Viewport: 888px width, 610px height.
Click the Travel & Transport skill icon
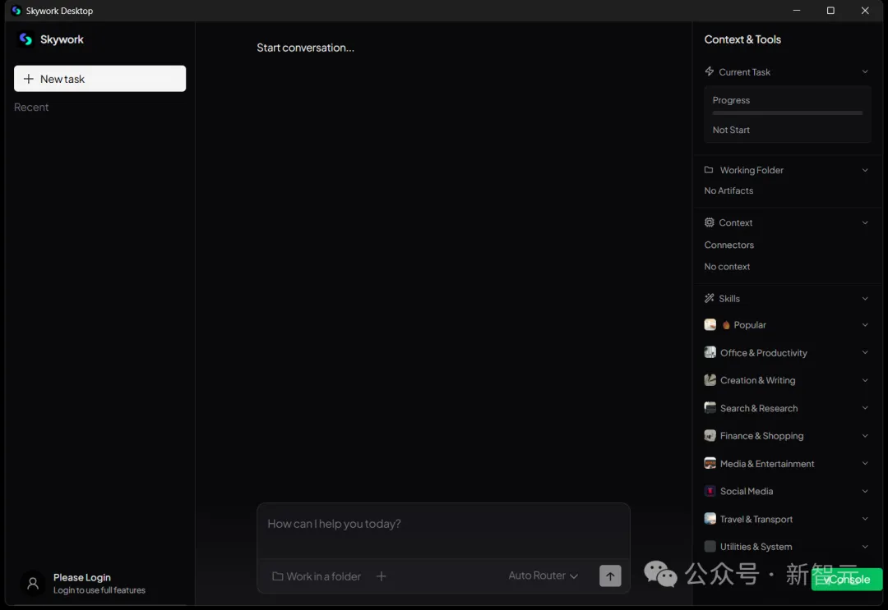[710, 519]
